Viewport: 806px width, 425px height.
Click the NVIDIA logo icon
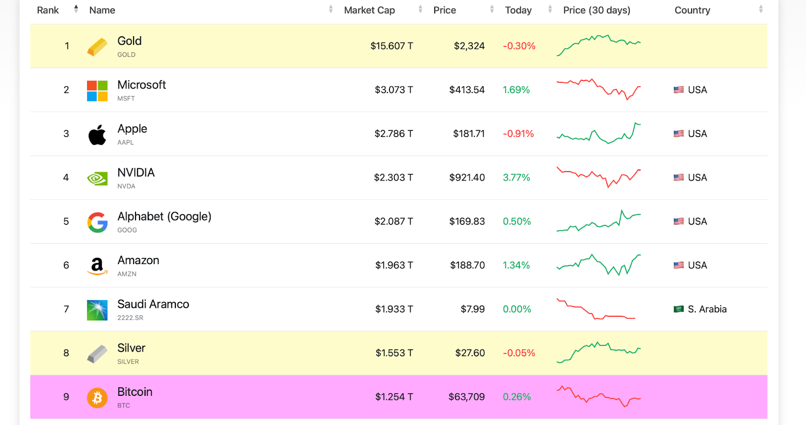coord(97,179)
